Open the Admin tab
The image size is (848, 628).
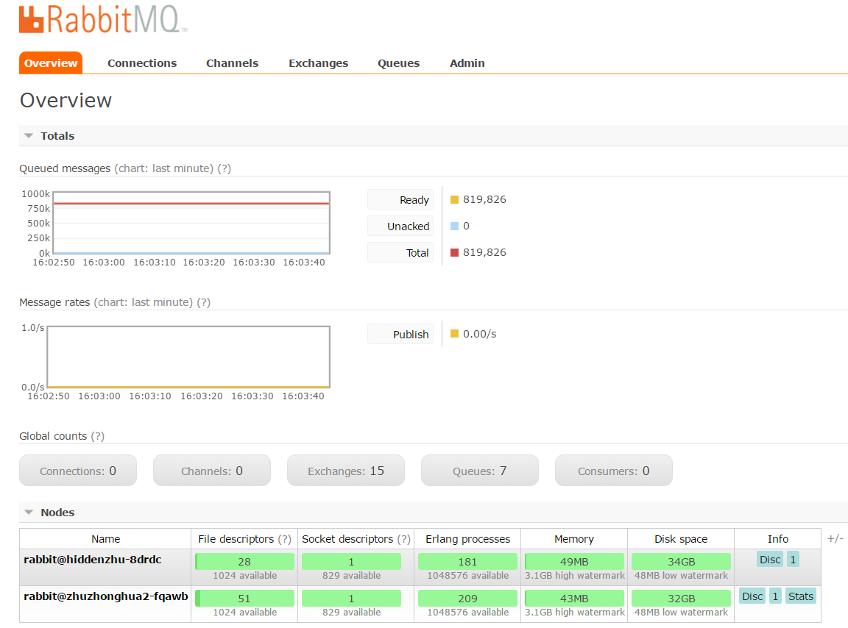click(467, 63)
